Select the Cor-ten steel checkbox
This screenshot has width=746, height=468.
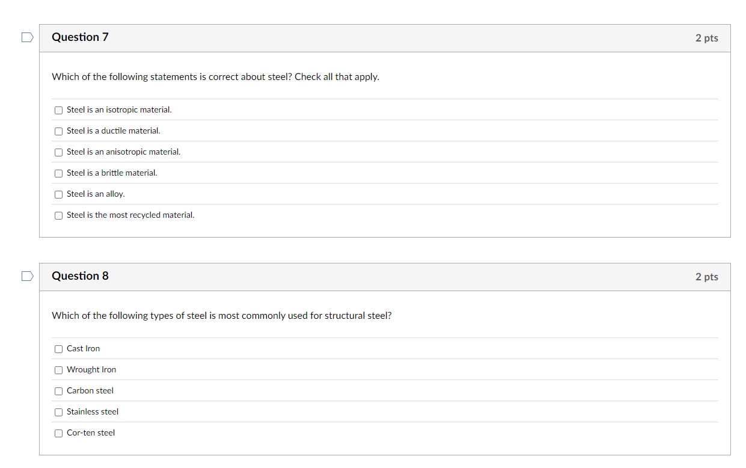click(58, 433)
